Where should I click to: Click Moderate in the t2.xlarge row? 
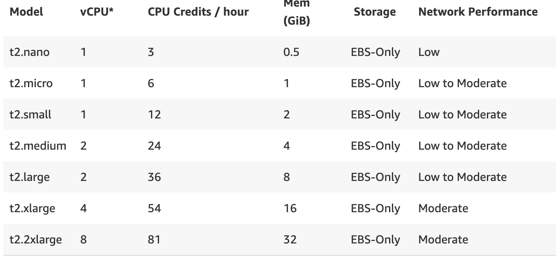443,208
